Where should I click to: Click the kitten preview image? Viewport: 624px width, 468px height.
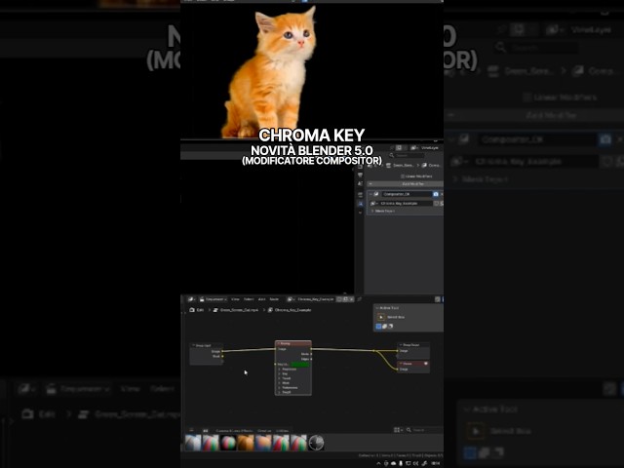[271, 72]
